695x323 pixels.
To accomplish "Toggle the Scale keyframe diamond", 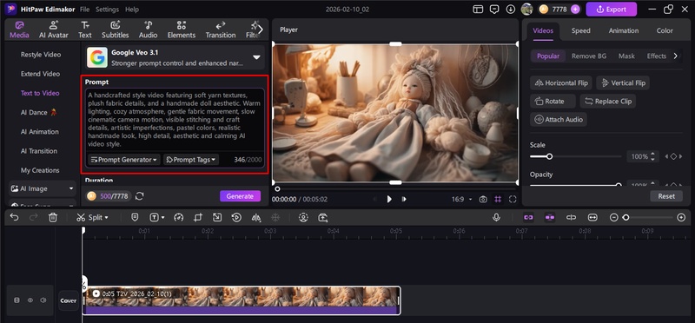I will [x=673, y=156].
